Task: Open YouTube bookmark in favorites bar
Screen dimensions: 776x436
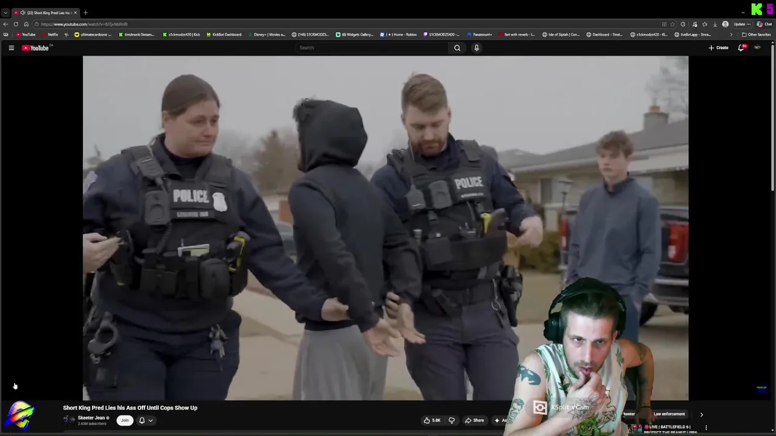Action: point(25,35)
